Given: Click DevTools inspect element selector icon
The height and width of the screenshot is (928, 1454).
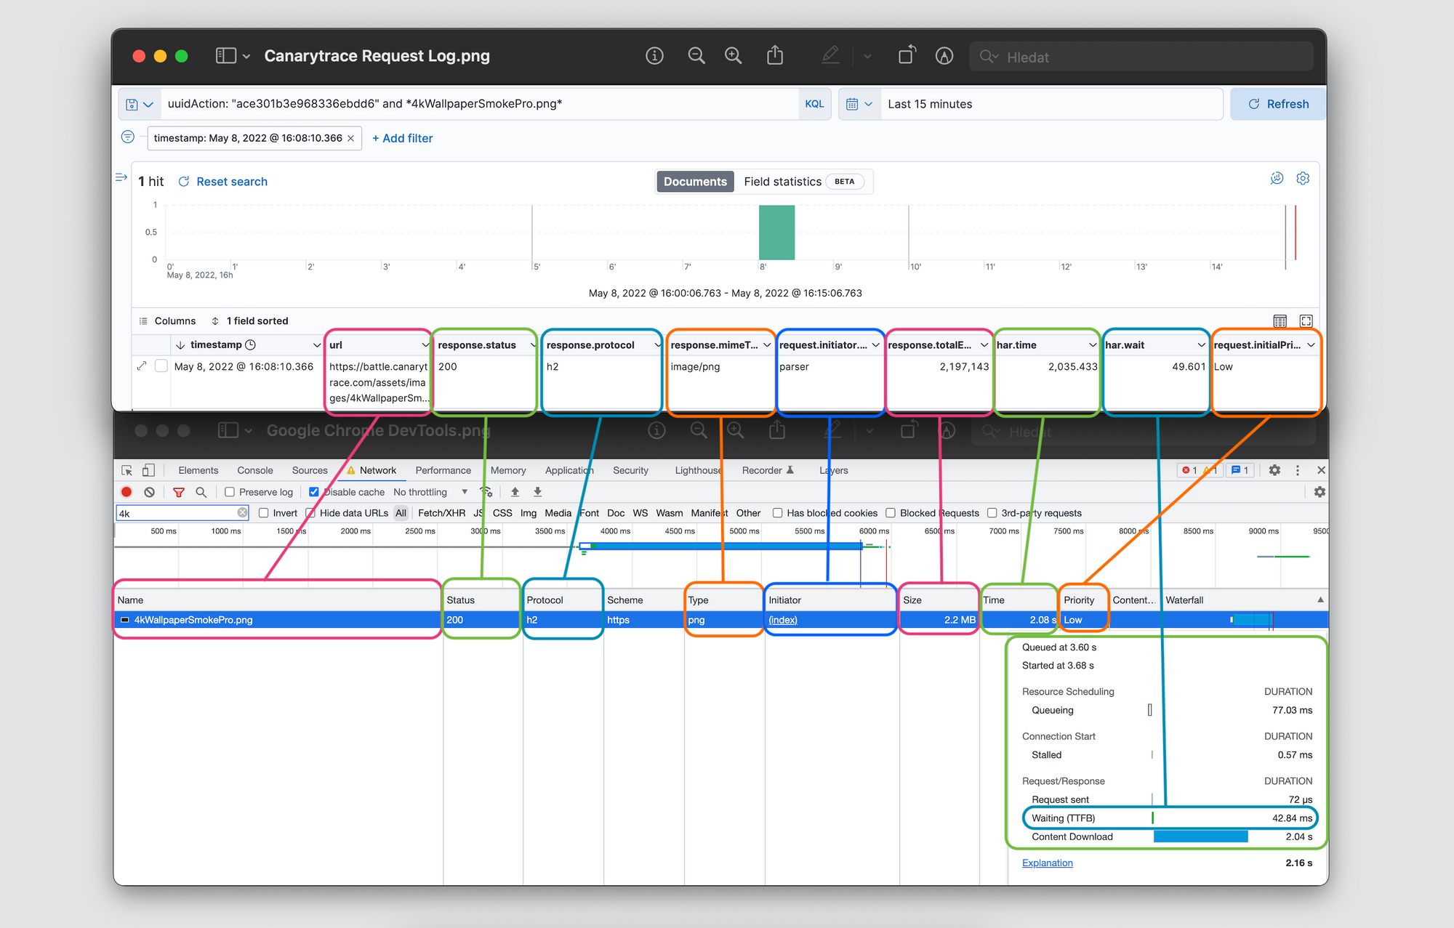Looking at the screenshot, I should [127, 470].
